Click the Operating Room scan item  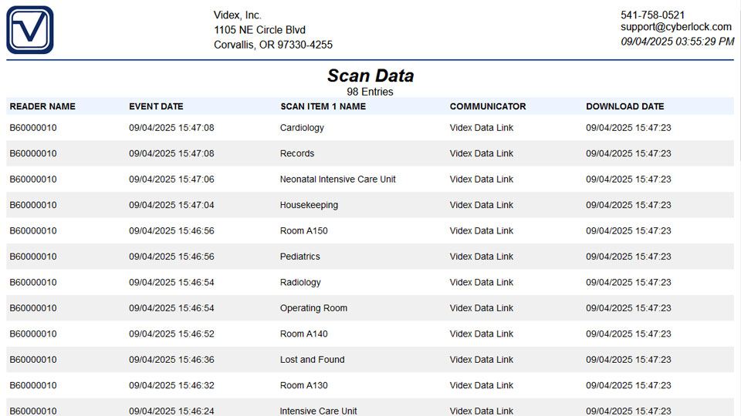coord(313,308)
